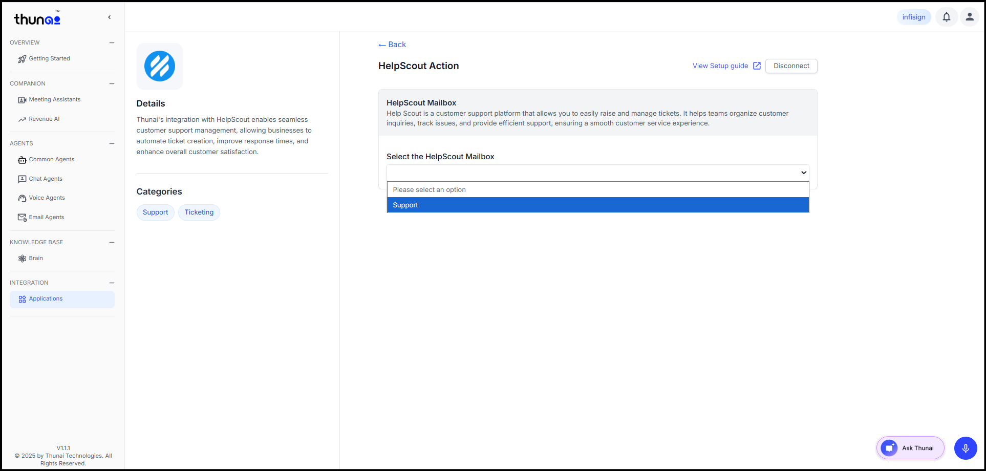The image size is (986, 471).
Task: Open Chat Agents page
Action: point(46,179)
